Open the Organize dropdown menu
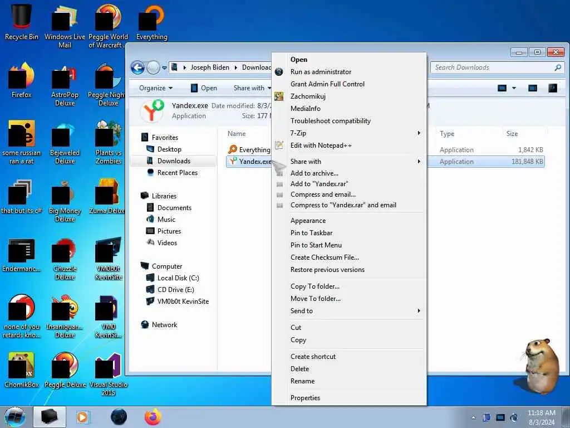 [156, 88]
